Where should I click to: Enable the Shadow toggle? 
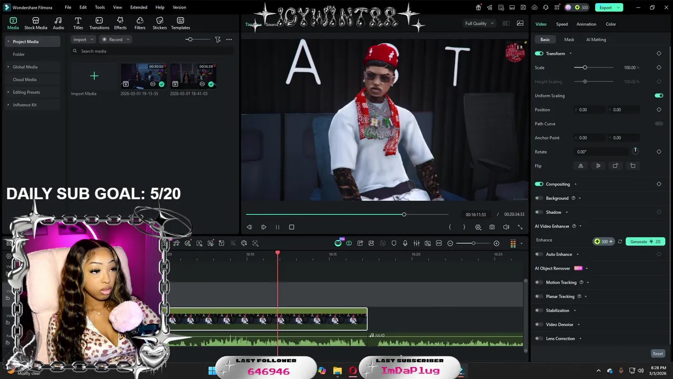pyautogui.click(x=538, y=212)
